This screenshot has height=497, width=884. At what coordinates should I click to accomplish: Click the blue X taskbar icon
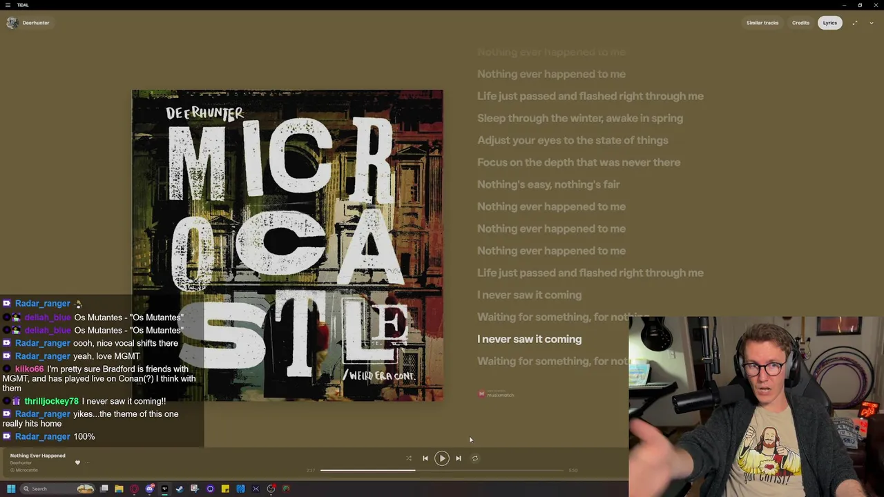256,489
